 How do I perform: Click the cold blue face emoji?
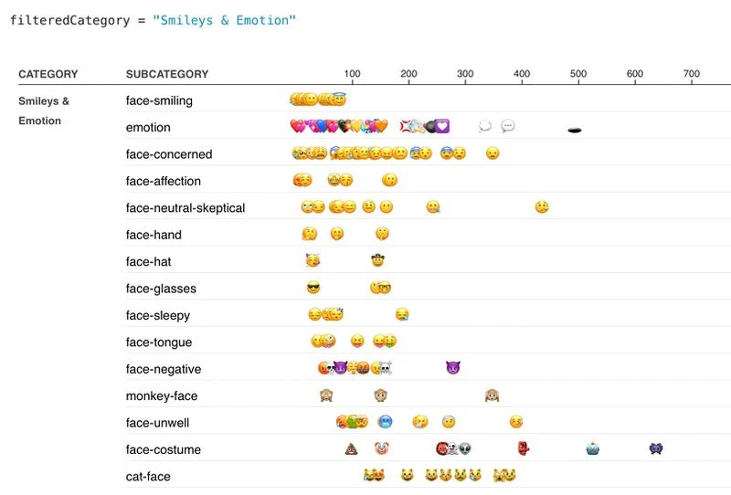pos(386,423)
